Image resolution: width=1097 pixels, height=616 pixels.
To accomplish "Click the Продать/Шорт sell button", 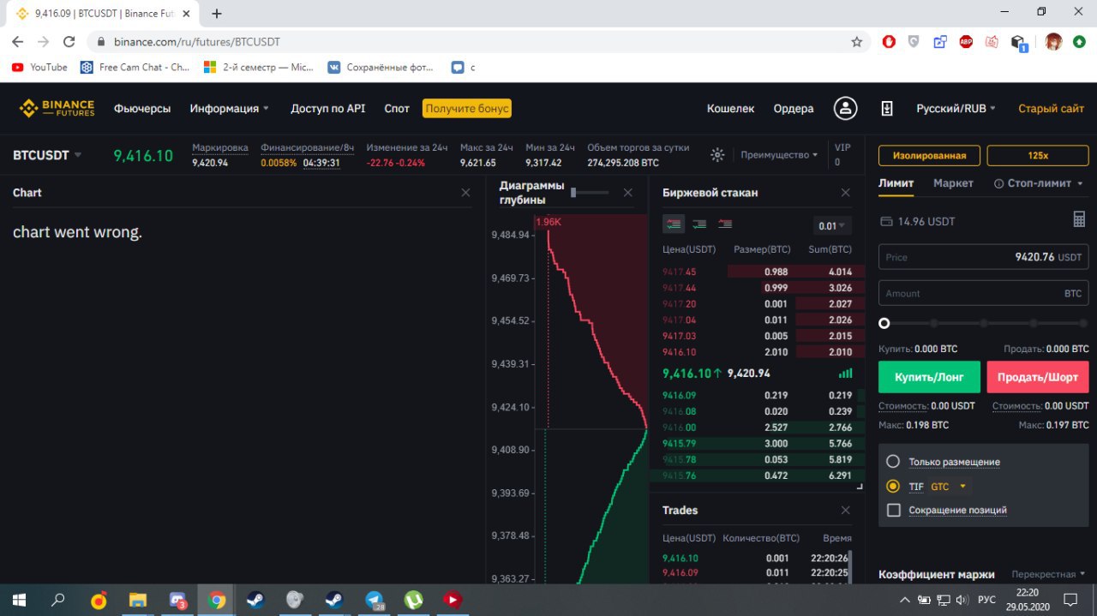I will [1038, 377].
